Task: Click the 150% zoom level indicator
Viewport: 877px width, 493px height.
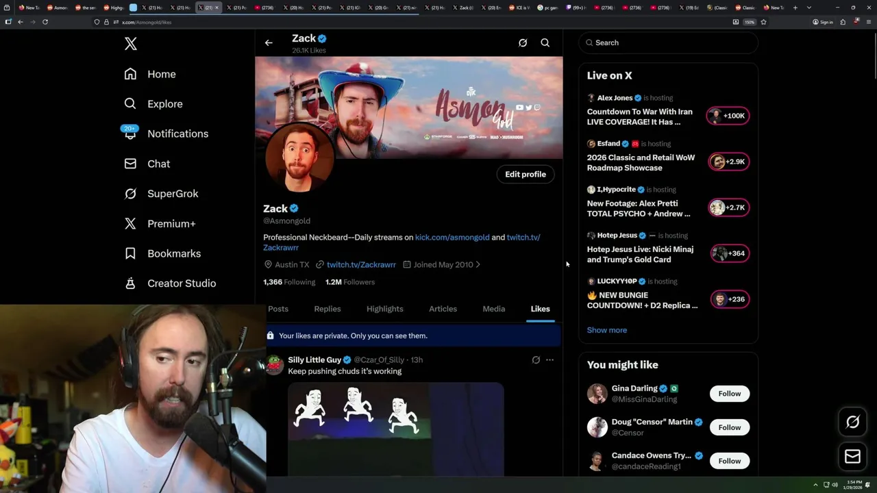Action: click(x=750, y=22)
